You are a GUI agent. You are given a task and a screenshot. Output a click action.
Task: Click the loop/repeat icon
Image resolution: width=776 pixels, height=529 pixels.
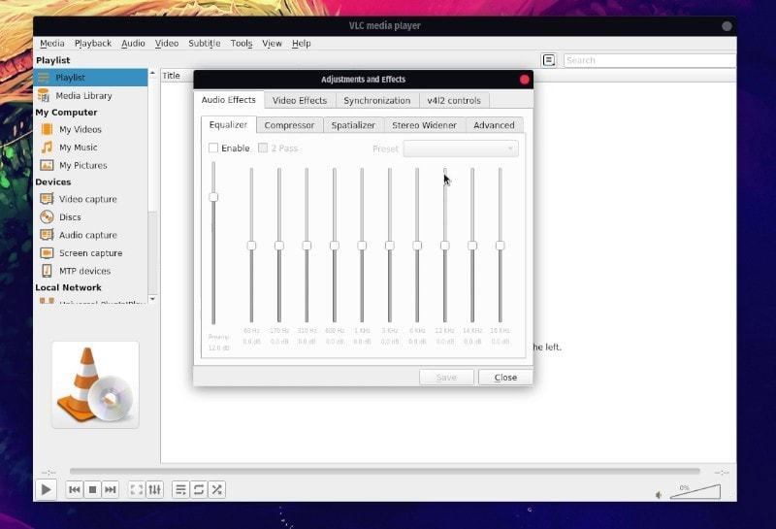pos(198,490)
